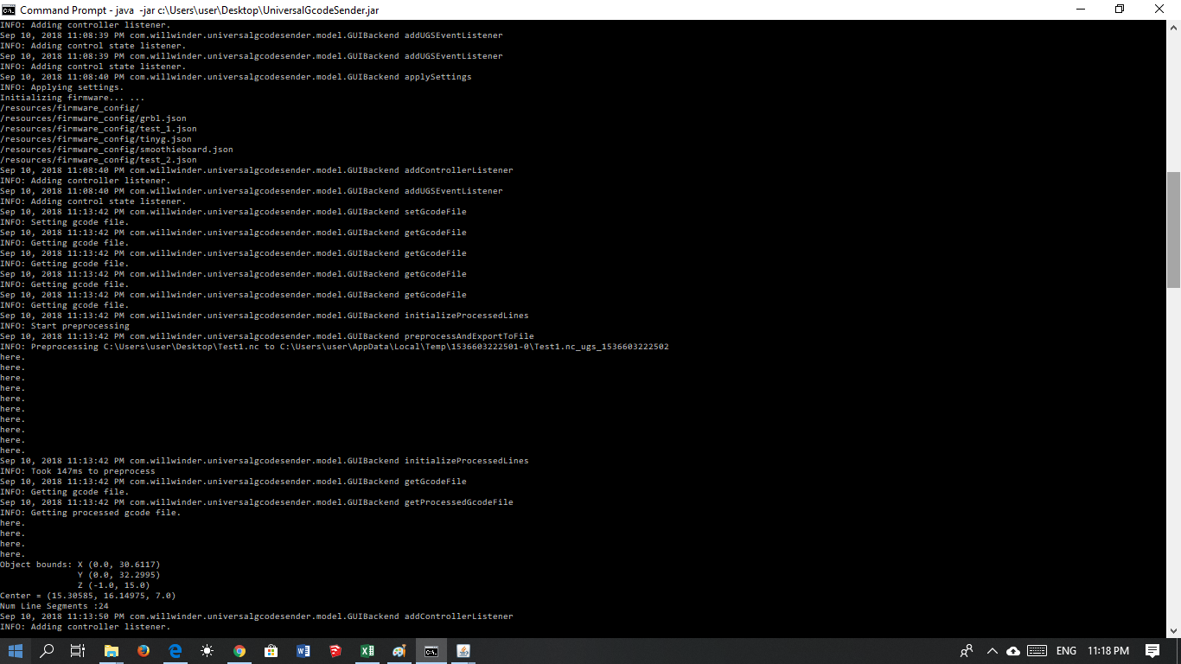Image resolution: width=1181 pixels, height=664 pixels.
Task: Click '/resources/firmware_config/test_2.json' line
Action: pyautogui.click(x=99, y=160)
